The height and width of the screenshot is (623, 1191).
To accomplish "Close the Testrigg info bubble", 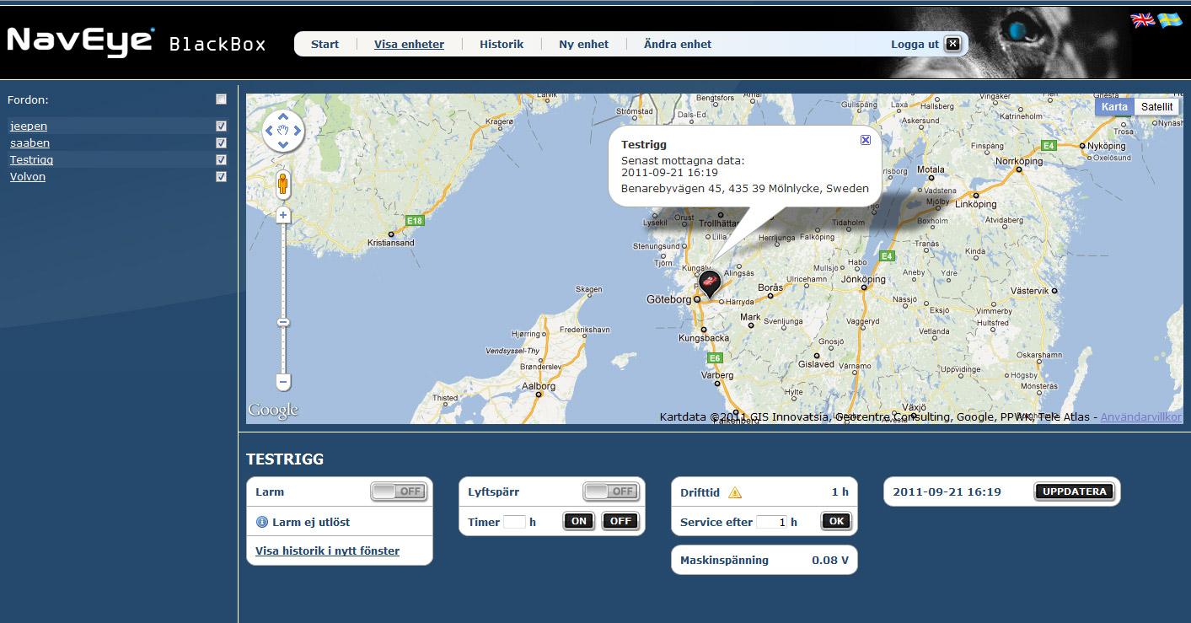I will point(866,140).
